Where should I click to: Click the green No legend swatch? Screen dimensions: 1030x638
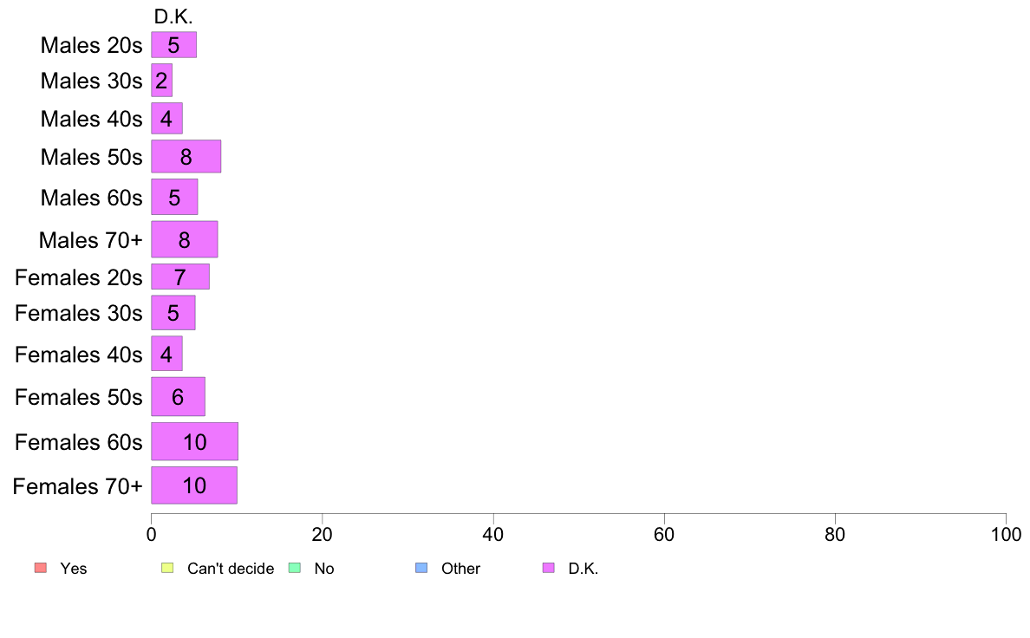click(295, 568)
